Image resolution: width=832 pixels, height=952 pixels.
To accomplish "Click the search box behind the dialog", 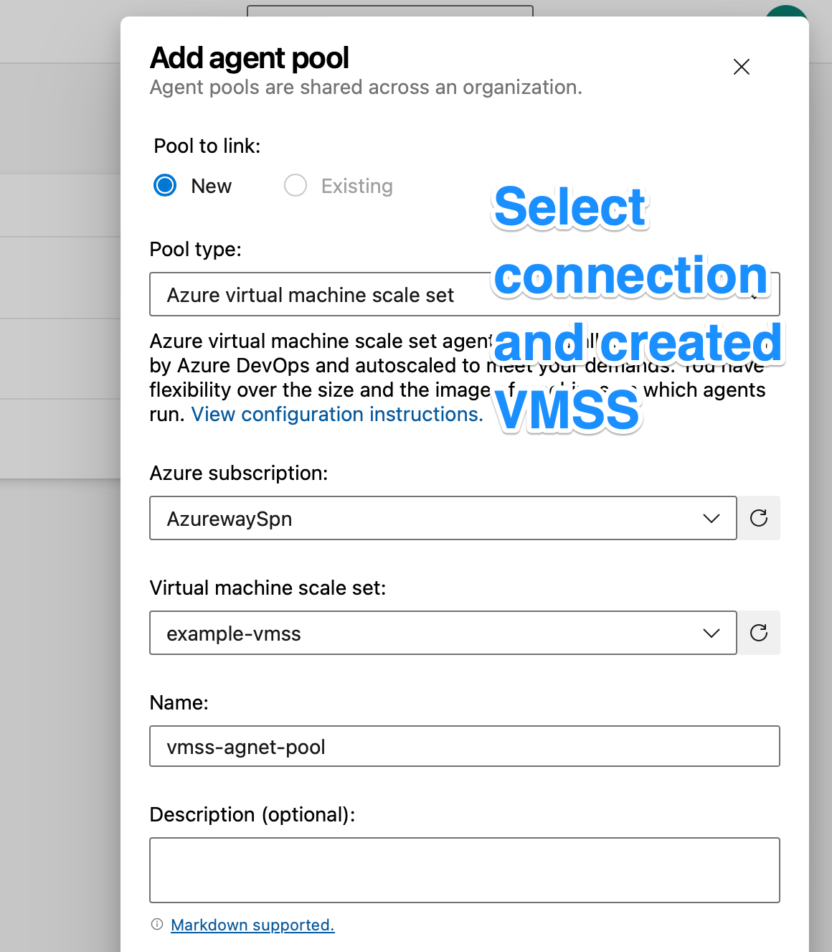I will pos(389,11).
